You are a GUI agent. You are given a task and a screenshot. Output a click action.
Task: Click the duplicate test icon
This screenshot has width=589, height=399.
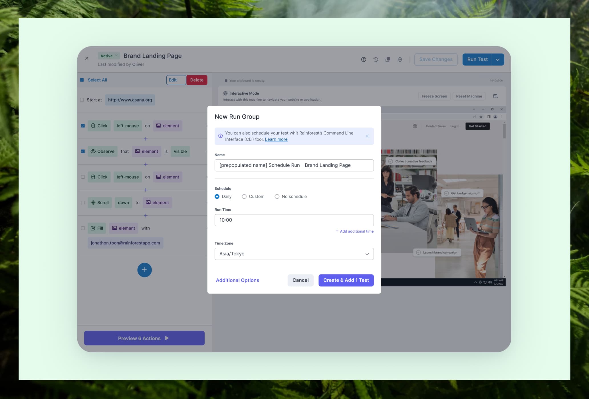[x=388, y=60]
